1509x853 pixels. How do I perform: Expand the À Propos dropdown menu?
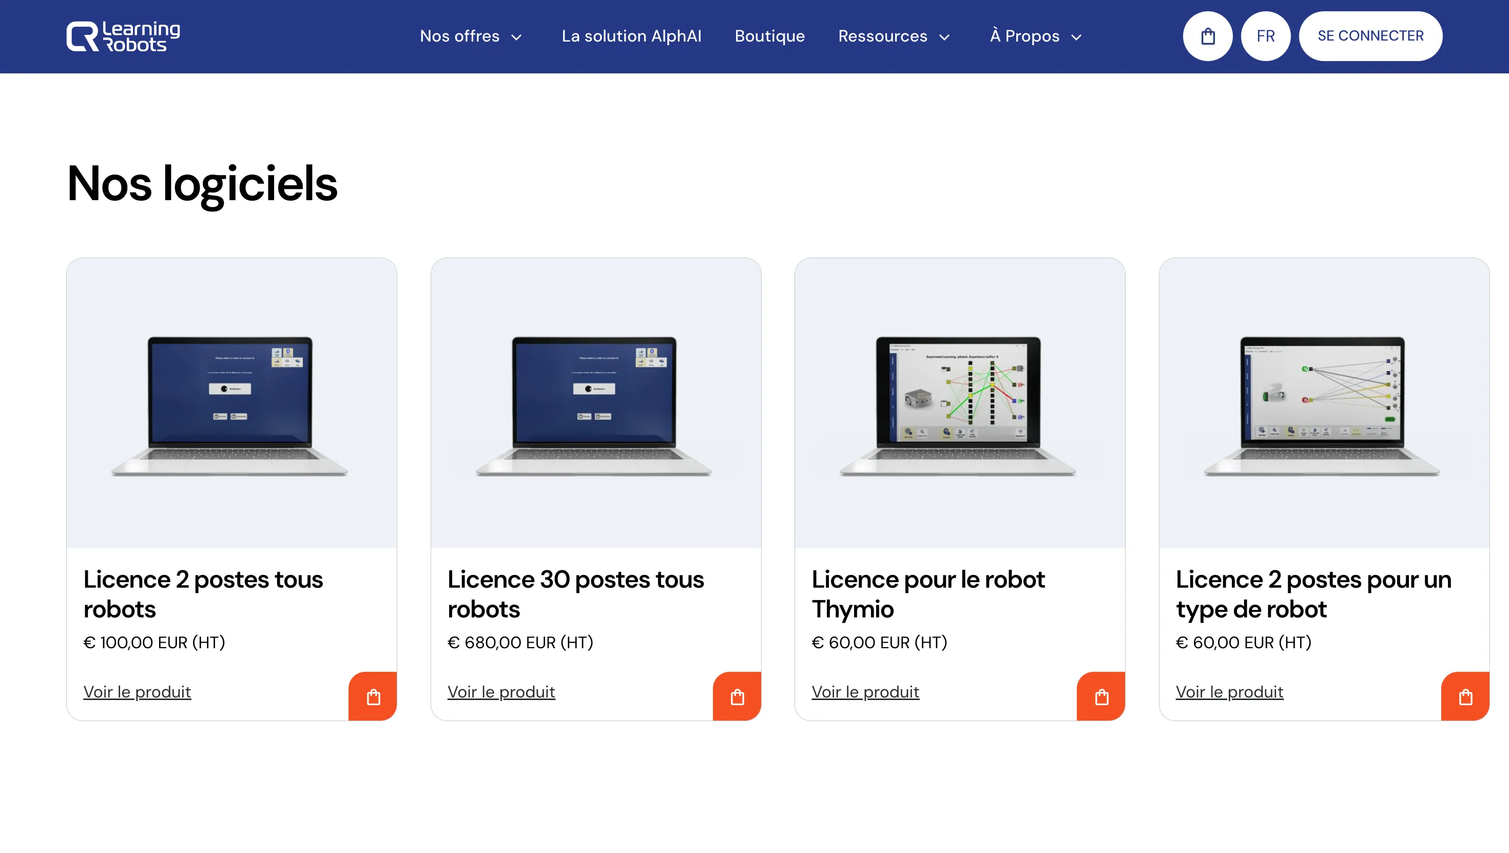[x=1036, y=36]
